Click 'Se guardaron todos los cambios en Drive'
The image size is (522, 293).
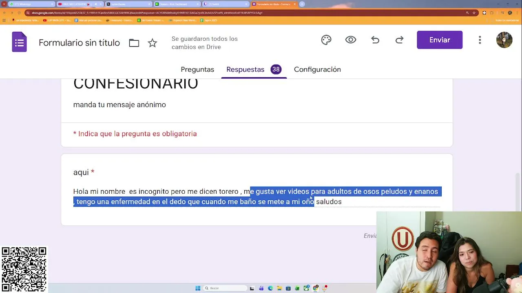pyautogui.click(x=205, y=43)
